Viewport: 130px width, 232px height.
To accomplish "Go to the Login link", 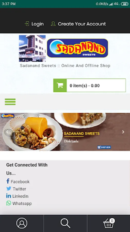I will pyautogui.click(x=38, y=24).
